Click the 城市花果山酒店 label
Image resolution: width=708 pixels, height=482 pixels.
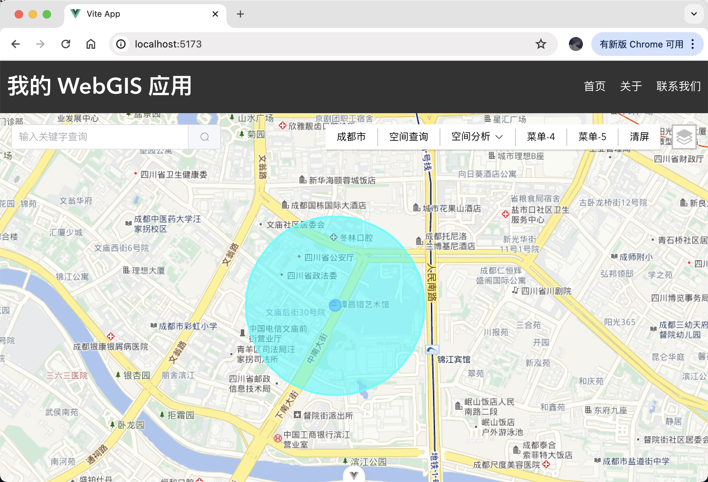452,209
